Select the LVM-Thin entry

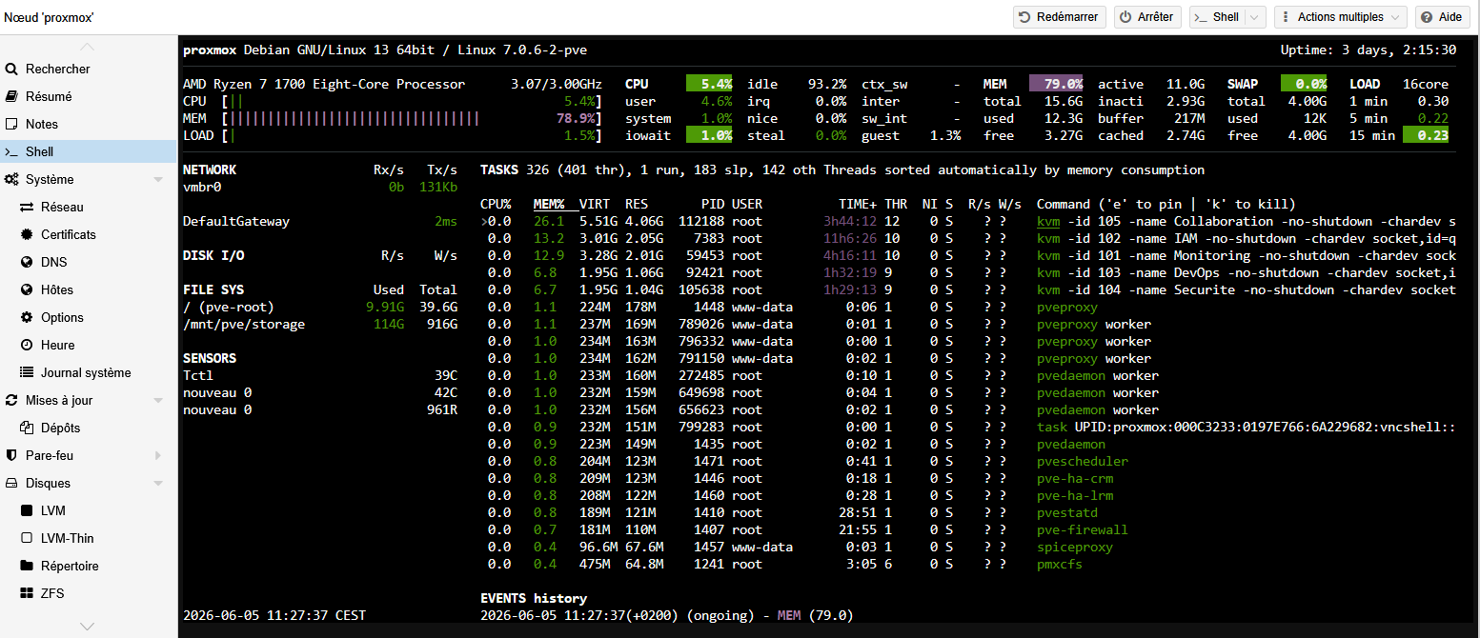89,538
